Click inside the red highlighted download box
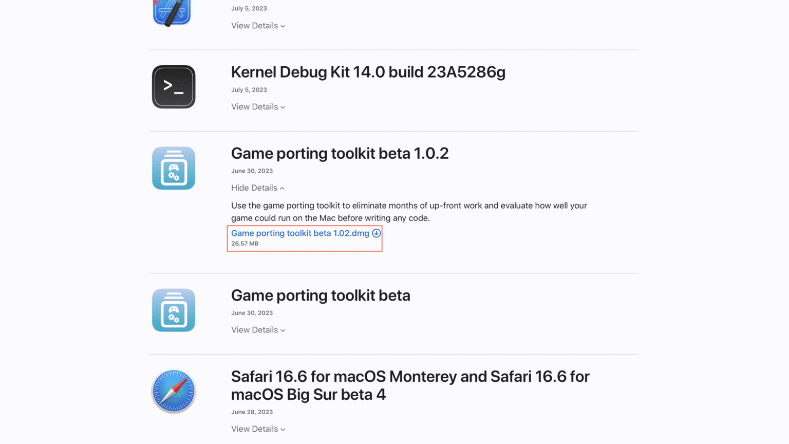789x444 pixels. (304, 238)
